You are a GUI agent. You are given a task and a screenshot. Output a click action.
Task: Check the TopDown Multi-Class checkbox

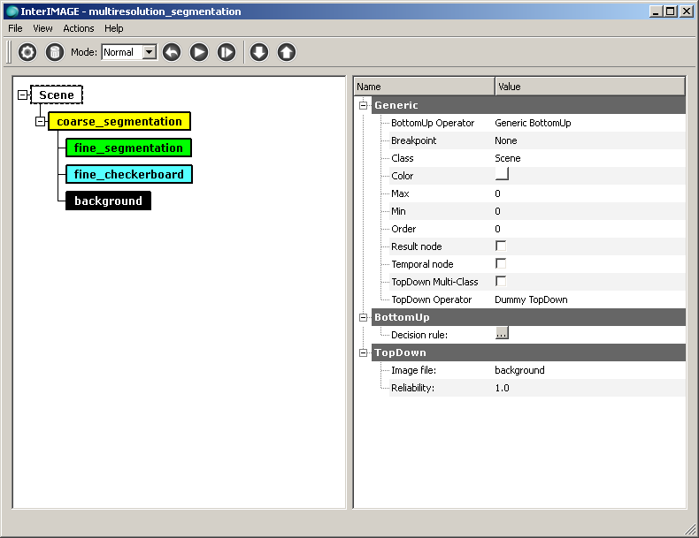pos(501,281)
